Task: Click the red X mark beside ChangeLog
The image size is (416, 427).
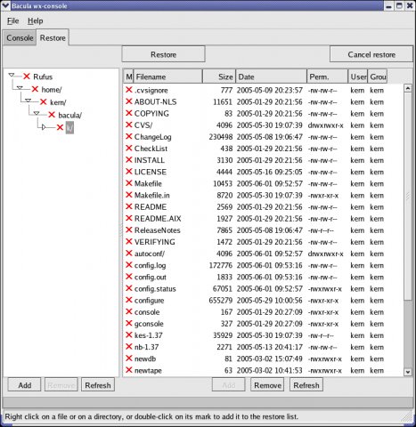Action: pos(129,136)
